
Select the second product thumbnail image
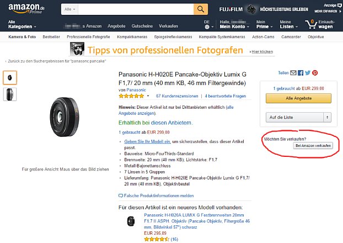[10, 94]
